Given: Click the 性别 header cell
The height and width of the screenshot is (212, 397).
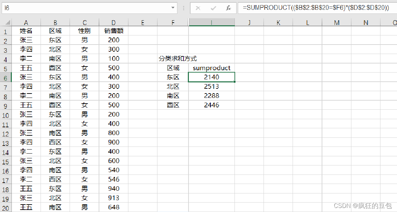Looking at the screenshot, I should pyautogui.click(x=84, y=31).
